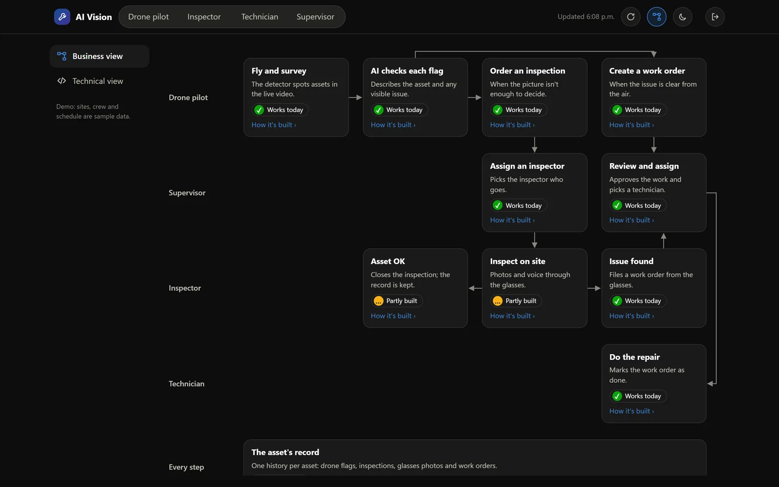Open Technical view code icon

point(62,81)
